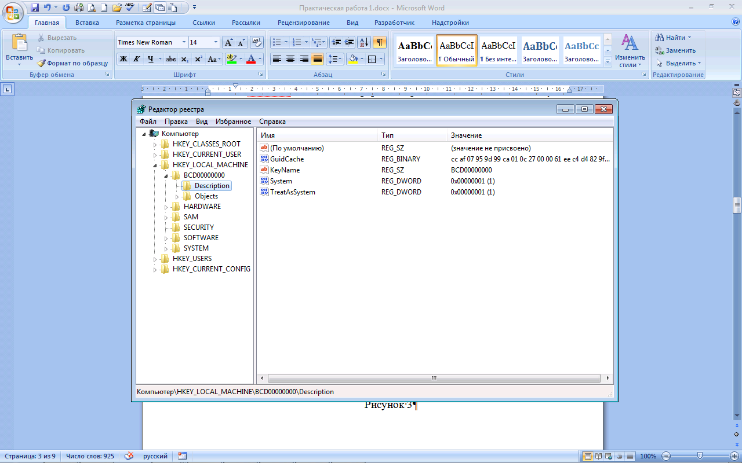The height and width of the screenshot is (463, 742).
Task: Click the zoom out minus button
Action: tap(667, 456)
